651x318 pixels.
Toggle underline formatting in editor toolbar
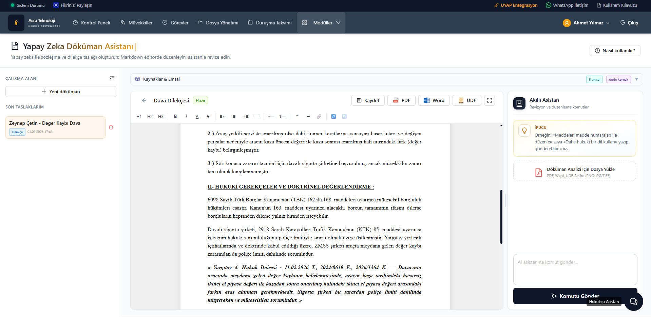(x=197, y=117)
